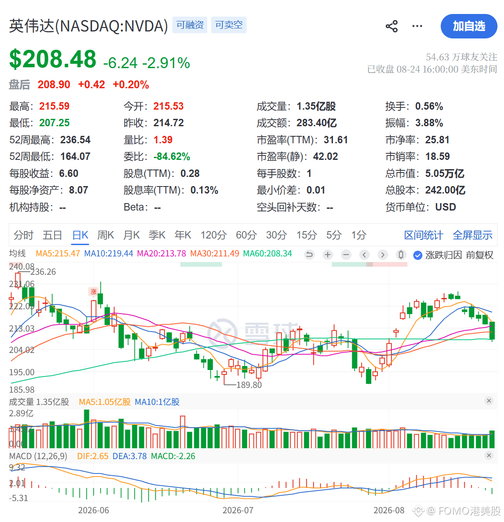504x522 pixels.
Task: Switch to 15分 interval
Action: [306, 235]
